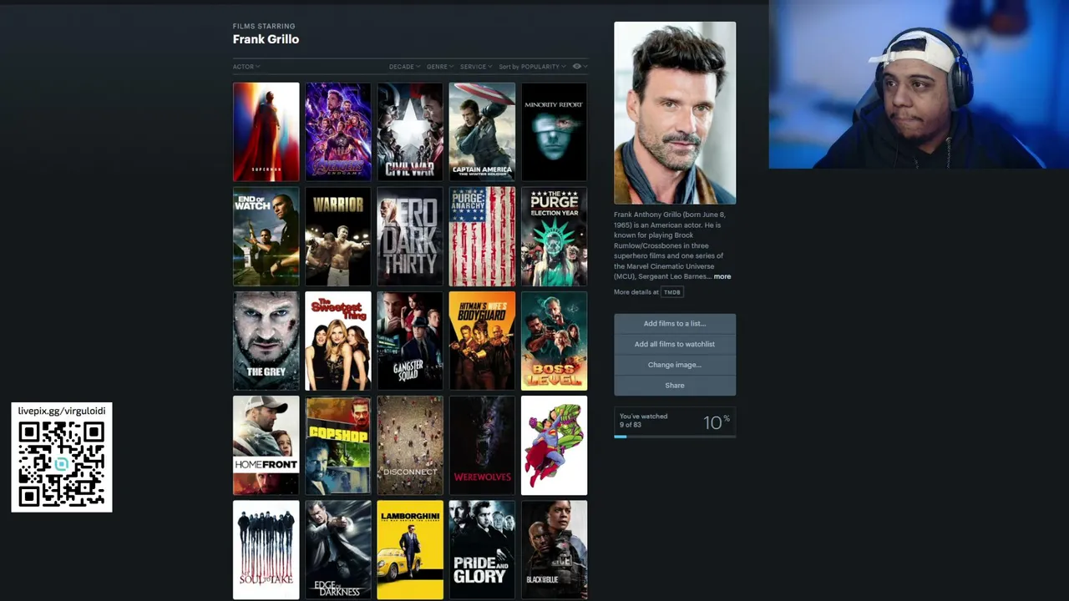Select the Werewolves poster
This screenshot has height=601, width=1069.
pyautogui.click(x=482, y=446)
